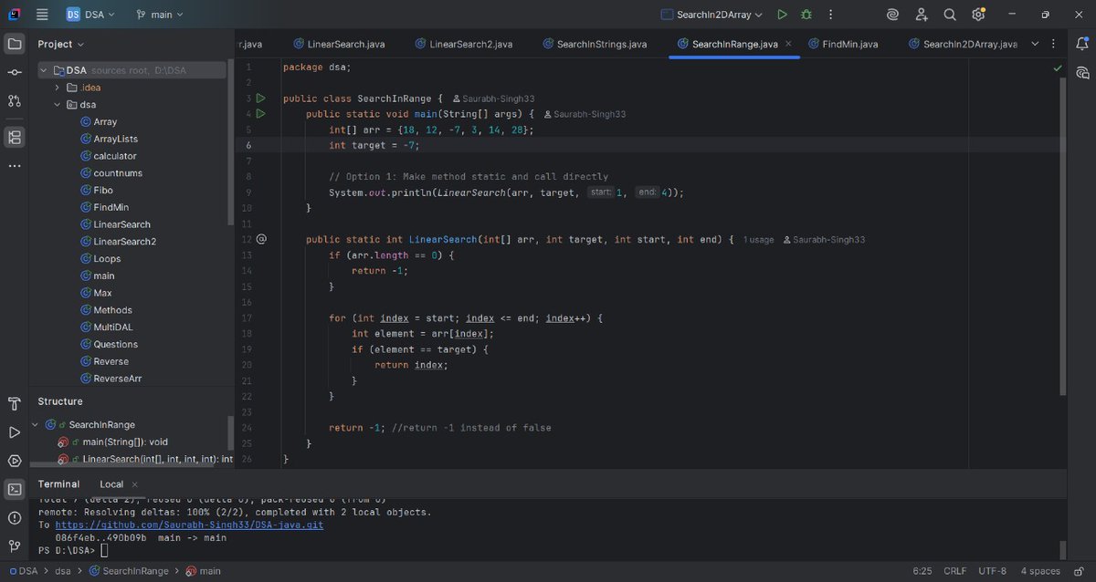Click the '1 usage' inlay hint
This screenshot has height=582, width=1096.
point(758,240)
